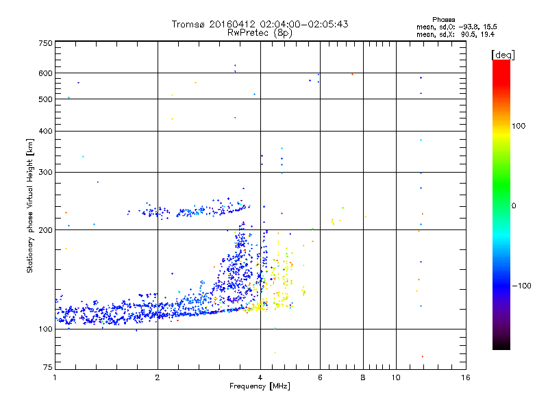548x411 pixels.
Task: Click the 'RwPretec (8p)' subtitle
Action: tap(260, 33)
